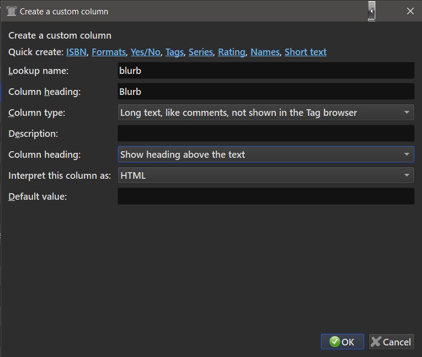The width and height of the screenshot is (422, 357).
Task: Click the calibre library icon in title bar
Action: pyautogui.click(x=11, y=11)
